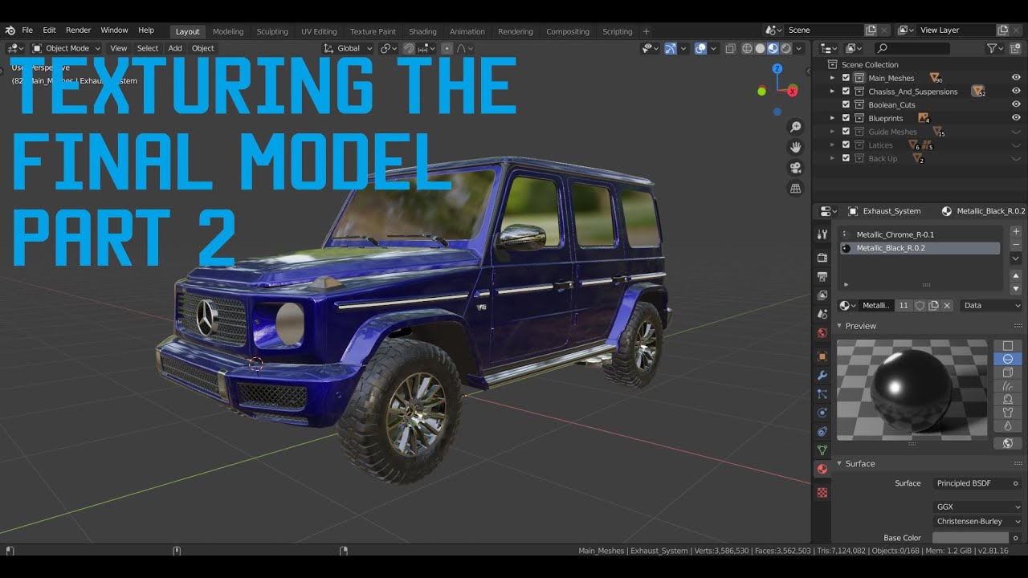This screenshot has width=1028, height=578.
Task: Click the Blender logo menu icon
Action: (x=10, y=31)
